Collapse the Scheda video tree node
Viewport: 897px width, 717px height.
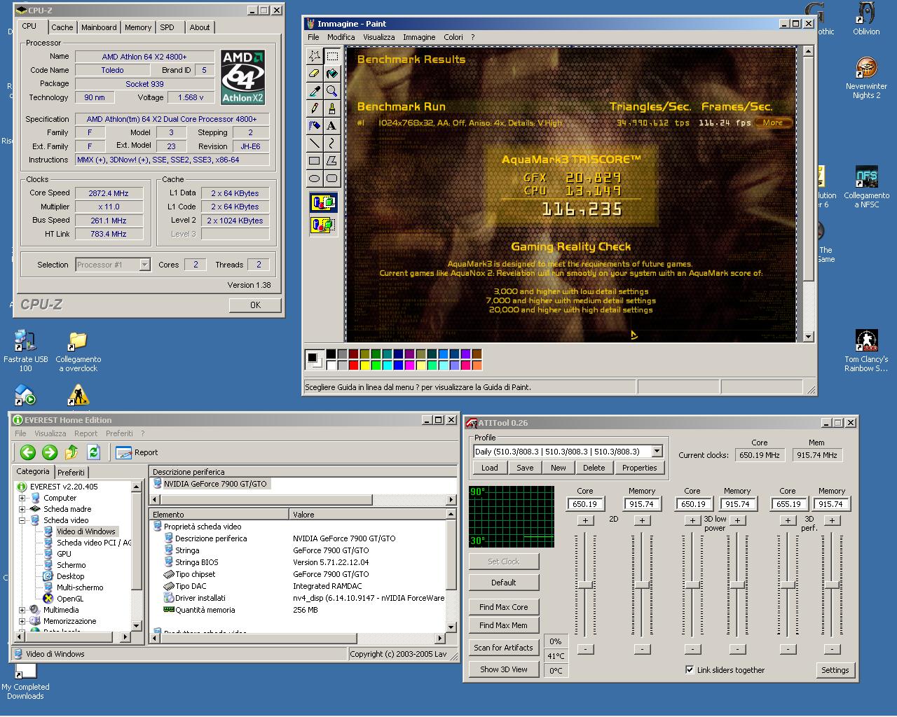point(22,520)
